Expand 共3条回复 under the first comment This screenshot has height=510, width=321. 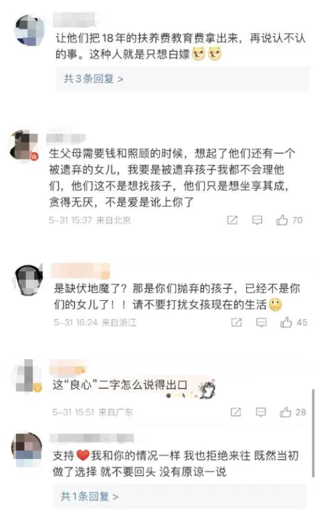click(x=94, y=78)
